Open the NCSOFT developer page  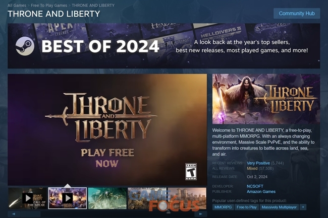(255, 186)
